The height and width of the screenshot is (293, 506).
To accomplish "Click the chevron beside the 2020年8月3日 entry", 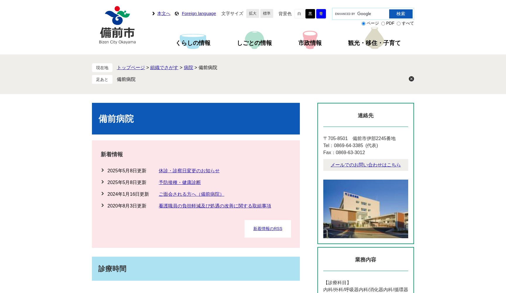I will click(102, 205).
